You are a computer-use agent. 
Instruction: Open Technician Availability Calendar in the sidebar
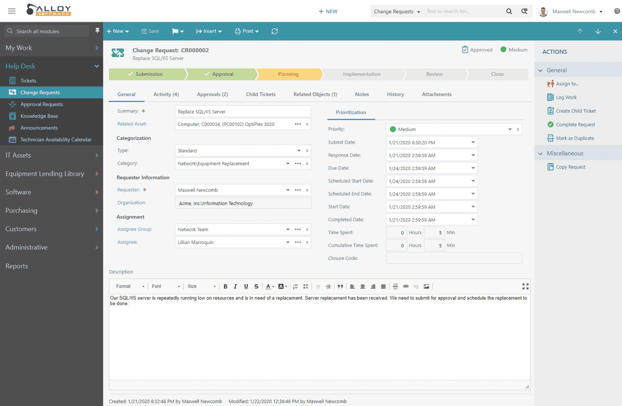tap(56, 139)
